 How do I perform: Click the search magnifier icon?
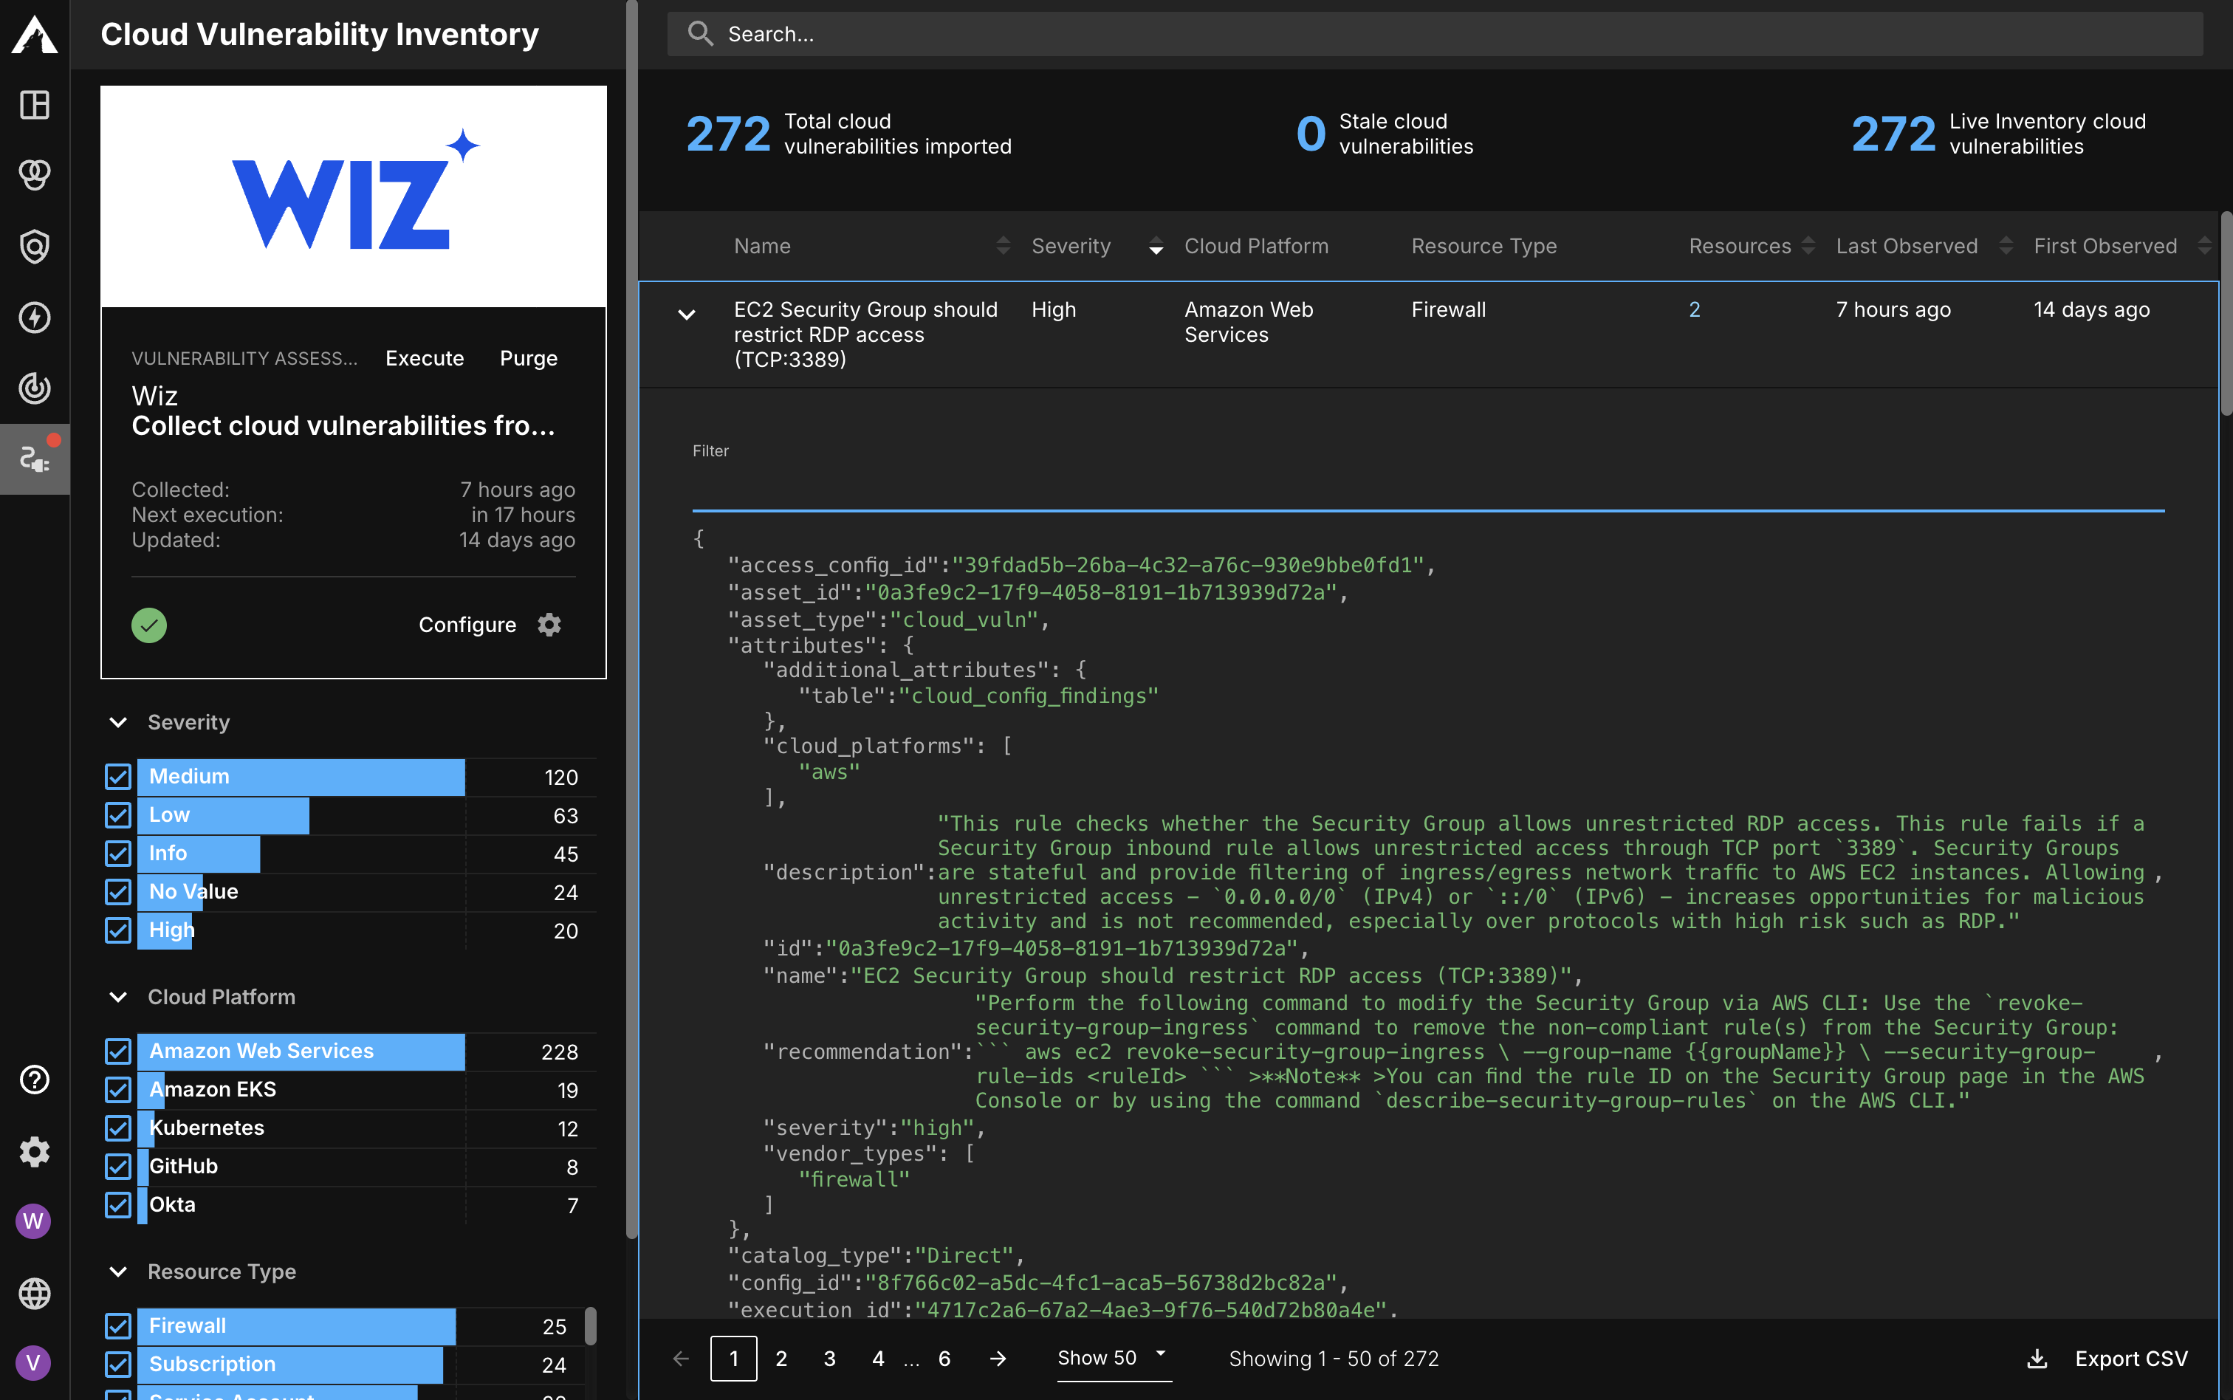tap(700, 34)
